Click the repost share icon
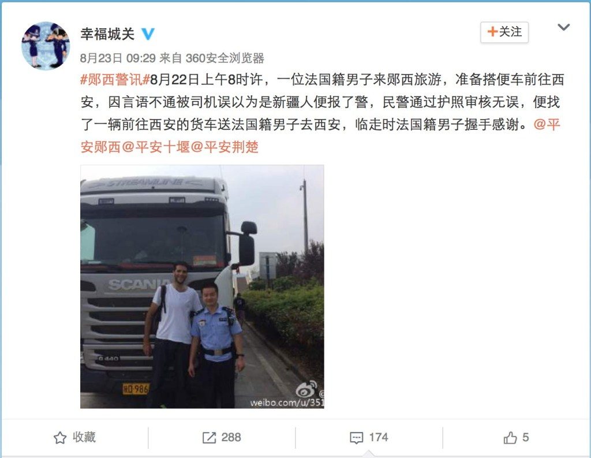The image size is (591, 458). [x=209, y=438]
